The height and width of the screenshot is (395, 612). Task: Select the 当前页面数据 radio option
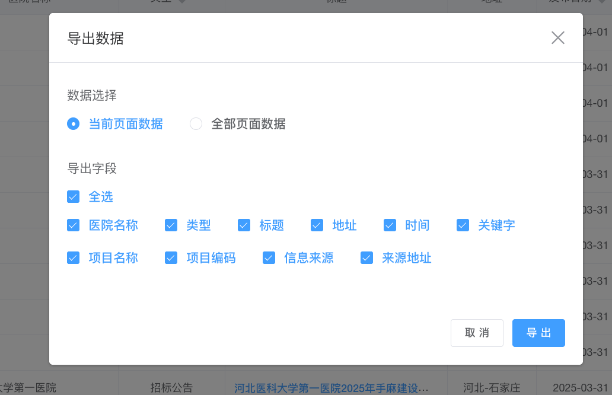click(74, 124)
